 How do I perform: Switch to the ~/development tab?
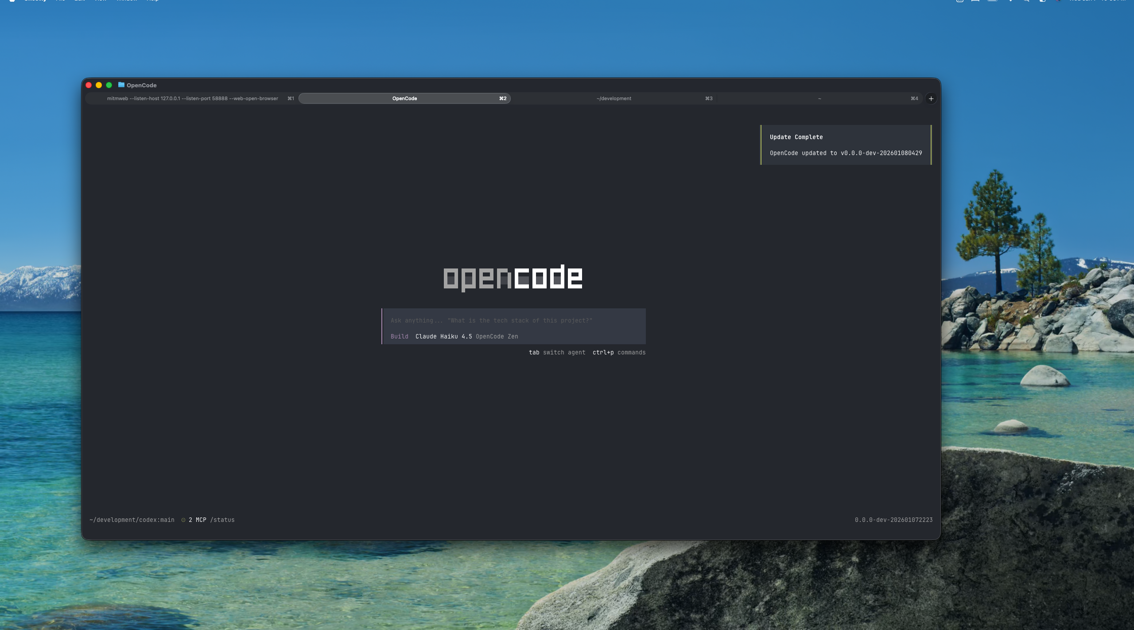click(x=614, y=98)
